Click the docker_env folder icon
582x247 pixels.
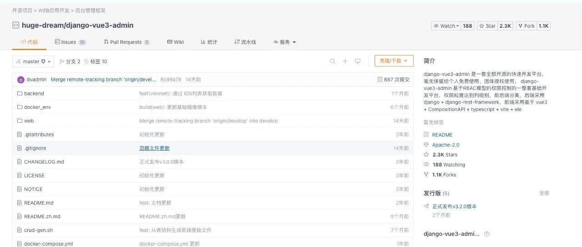click(x=20, y=107)
